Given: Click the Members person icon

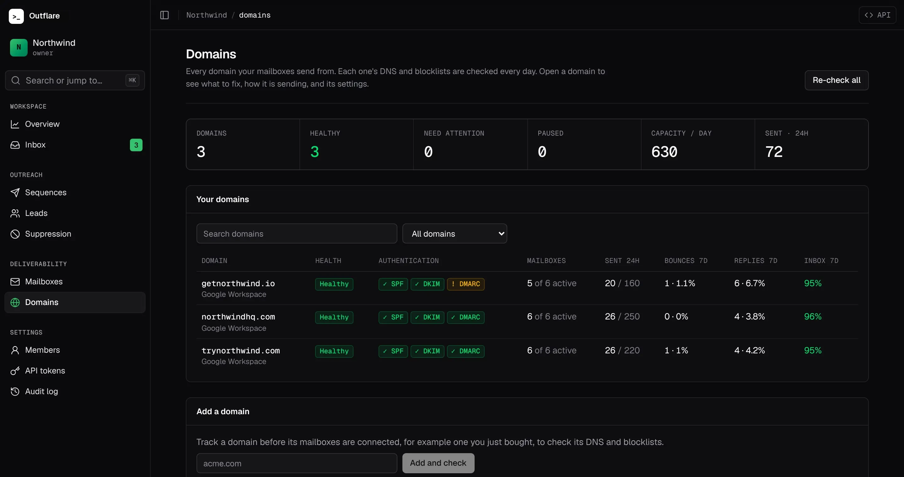Looking at the screenshot, I should click(x=15, y=350).
